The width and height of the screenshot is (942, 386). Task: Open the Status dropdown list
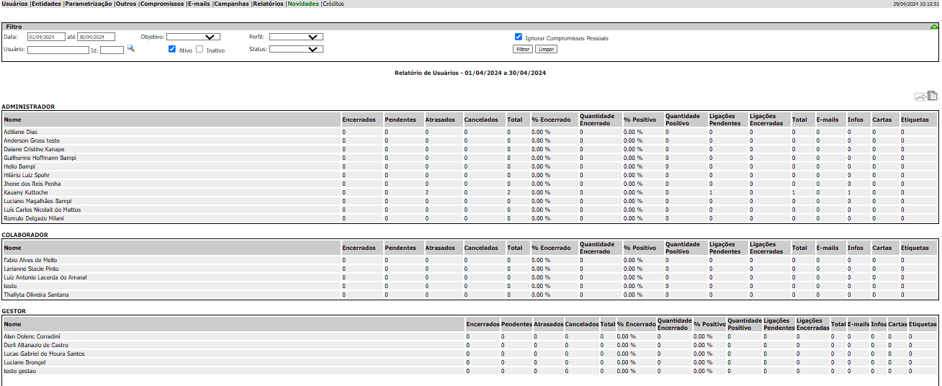point(296,50)
